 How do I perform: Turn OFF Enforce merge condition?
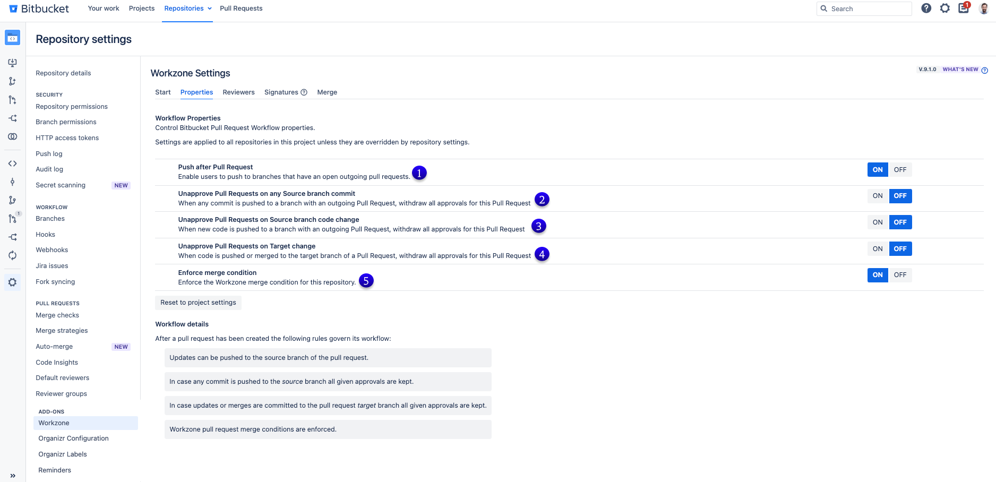[x=900, y=275]
